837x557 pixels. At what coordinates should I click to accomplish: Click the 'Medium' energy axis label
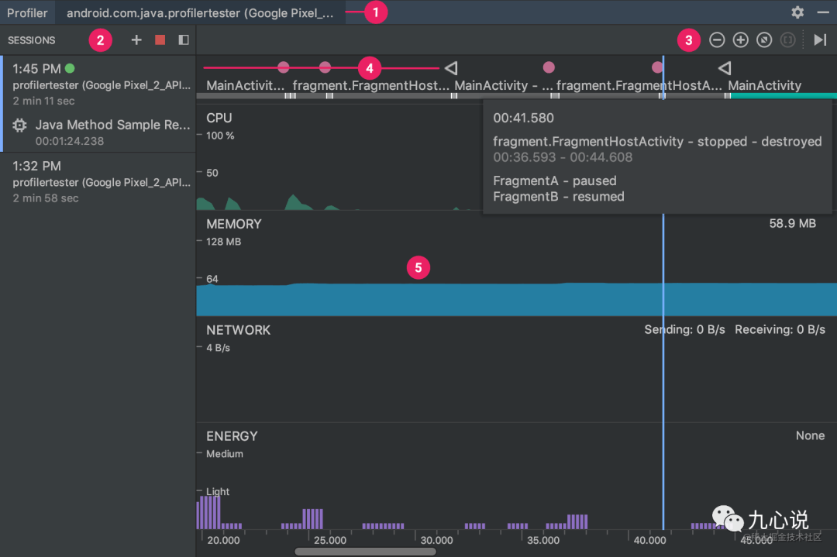tap(224, 453)
